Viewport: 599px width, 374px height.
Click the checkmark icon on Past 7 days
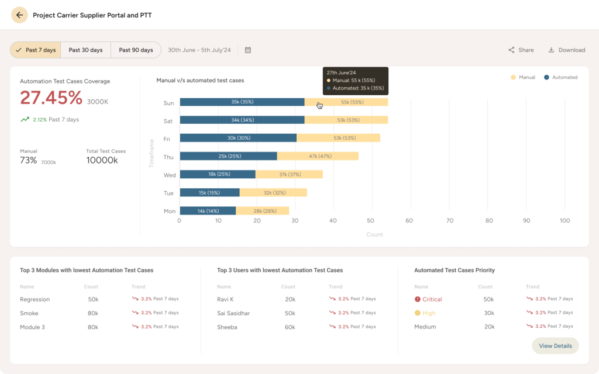pyautogui.click(x=19, y=50)
